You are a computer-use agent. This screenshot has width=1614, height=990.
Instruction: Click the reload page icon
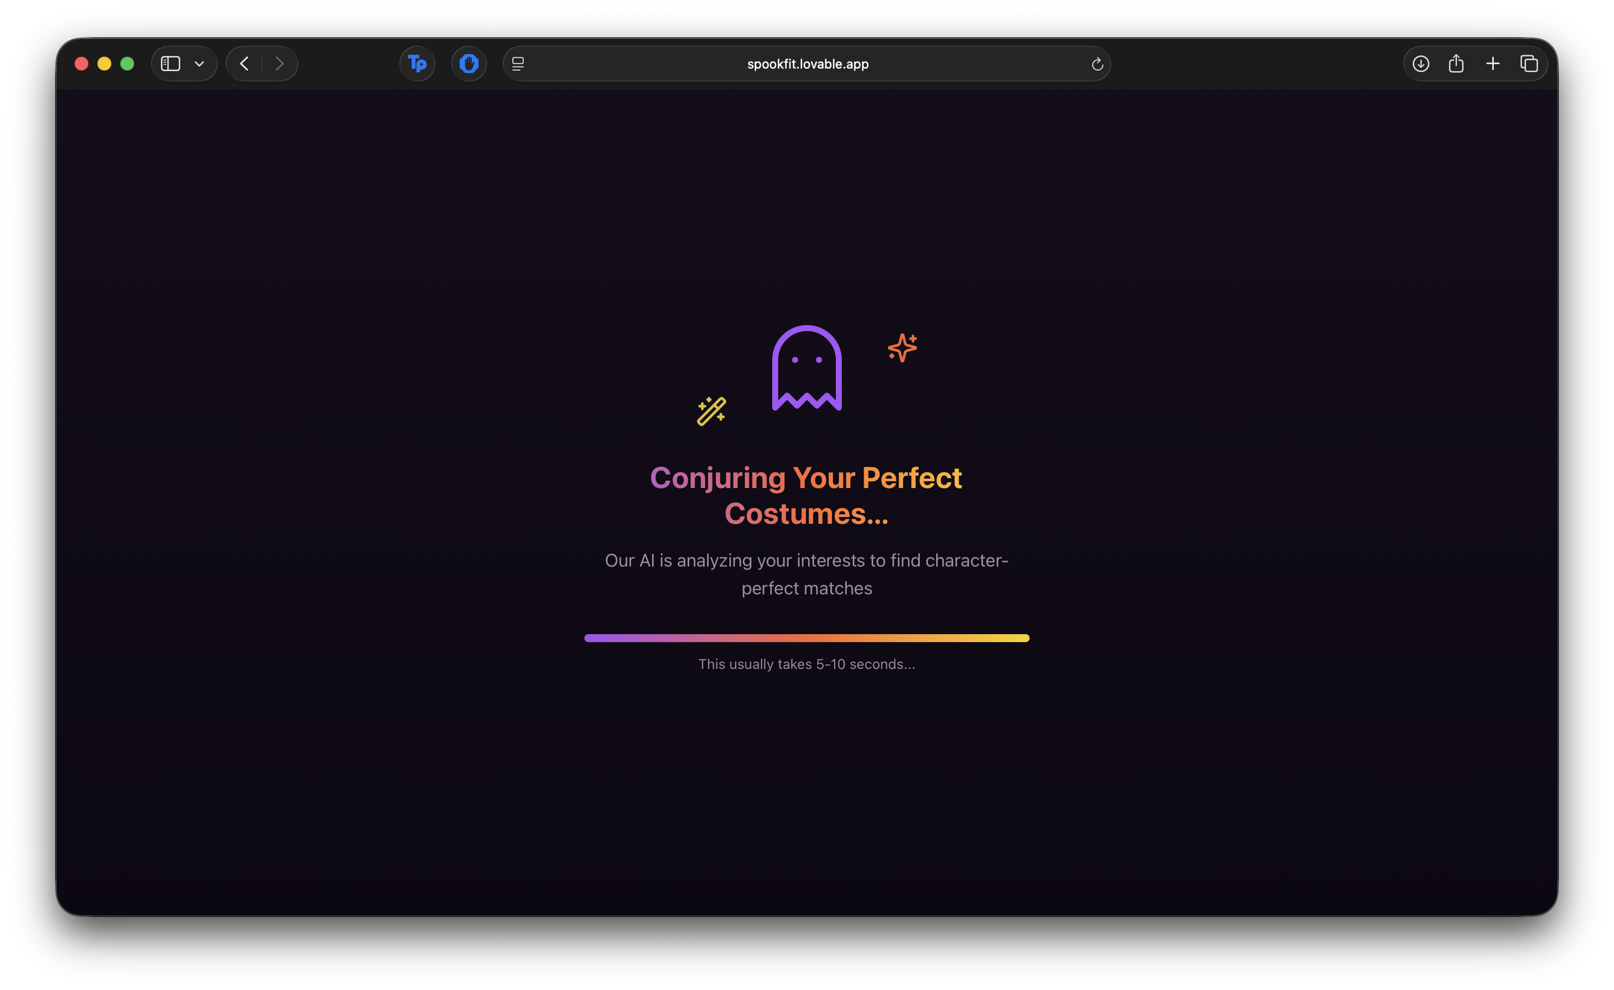1097,64
